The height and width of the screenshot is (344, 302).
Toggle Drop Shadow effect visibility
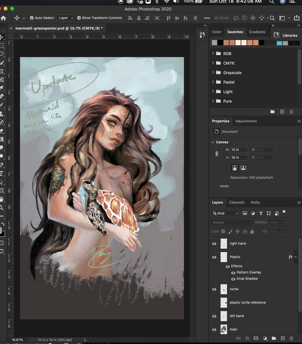click(x=233, y=279)
